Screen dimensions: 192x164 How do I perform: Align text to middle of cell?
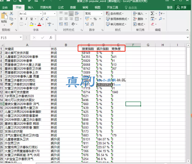tap(66, 13)
